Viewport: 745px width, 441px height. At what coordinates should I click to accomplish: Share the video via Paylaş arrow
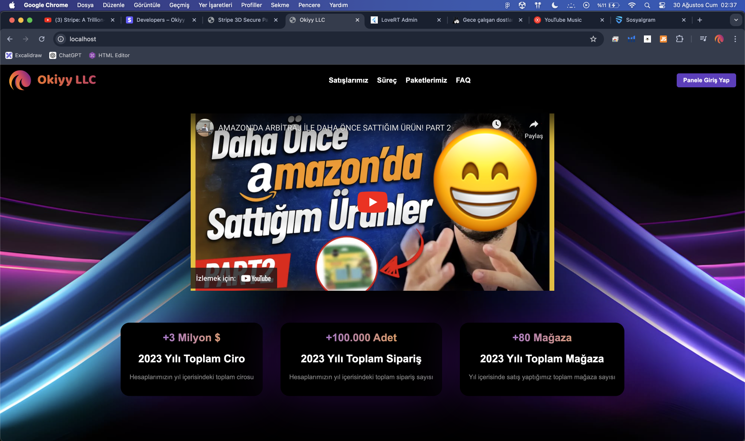click(534, 129)
